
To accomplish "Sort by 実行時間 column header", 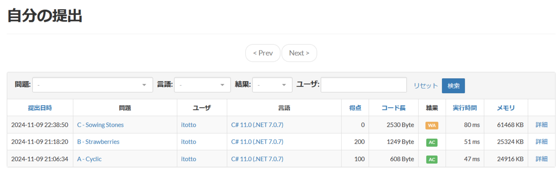I will coord(465,108).
